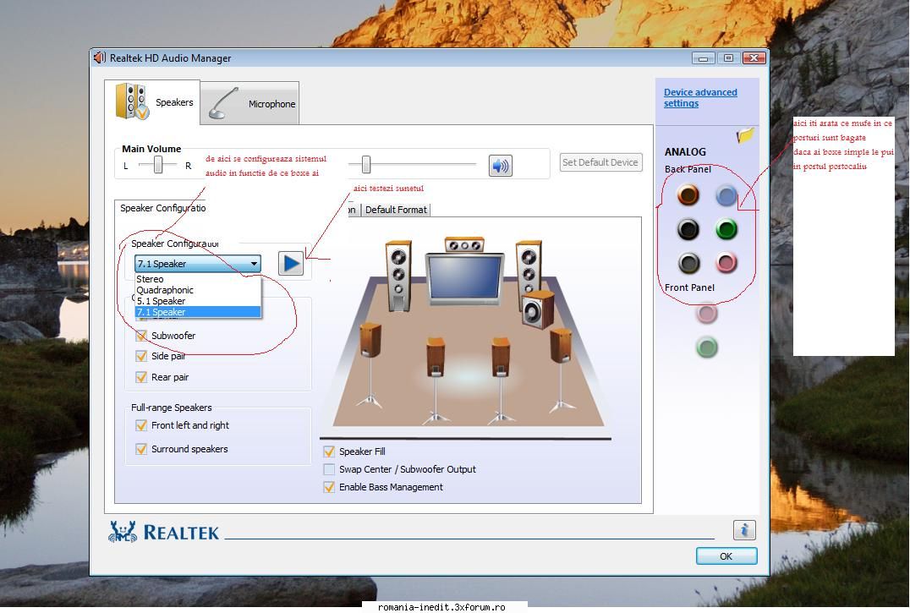The width and height of the screenshot is (910, 613).
Task: Toggle the Rear pair checkbox
Action: point(141,378)
